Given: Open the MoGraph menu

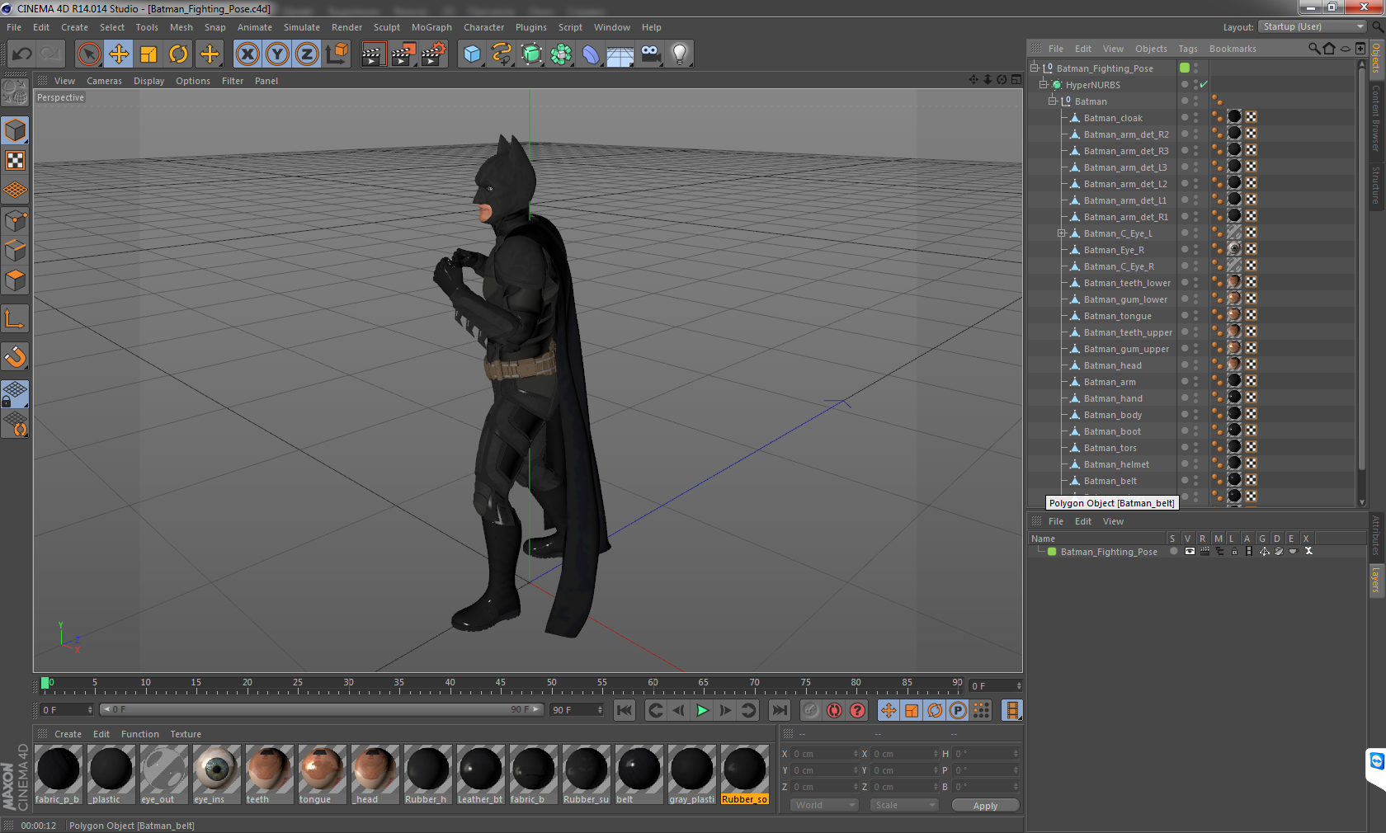Looking at the screenshot, I should (x=431, y=27).
